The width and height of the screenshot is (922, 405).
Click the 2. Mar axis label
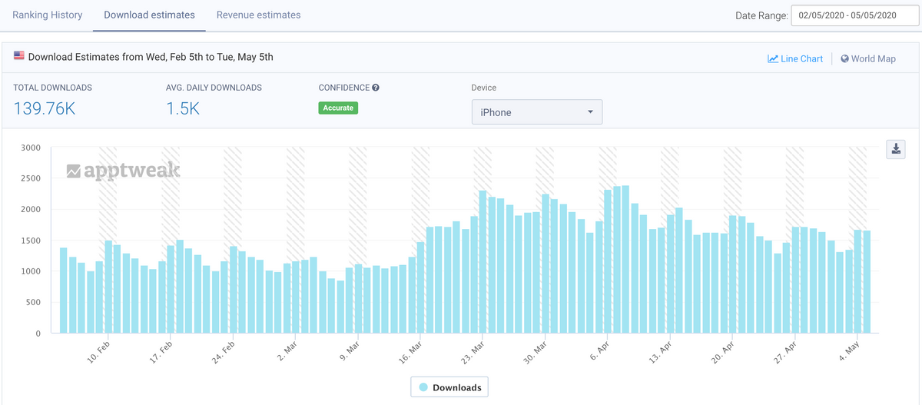tap(287, 350)
